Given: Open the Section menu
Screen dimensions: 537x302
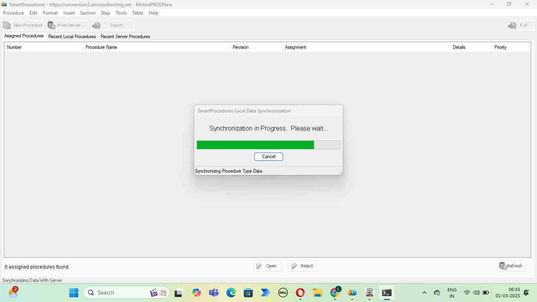Looking at the screenshot, I should point(88,13).
